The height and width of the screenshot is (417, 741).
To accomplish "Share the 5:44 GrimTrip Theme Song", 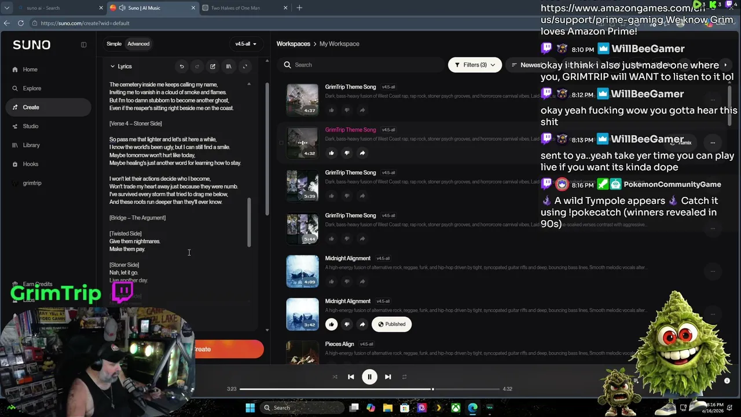I will tap(362, 239).
